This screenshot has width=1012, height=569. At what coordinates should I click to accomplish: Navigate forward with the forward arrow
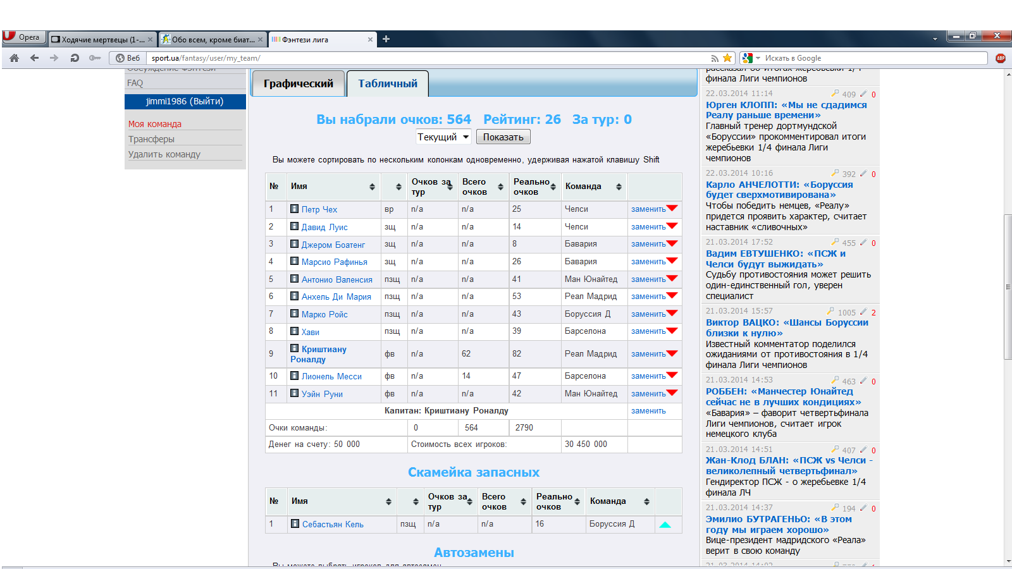(54, 58)
